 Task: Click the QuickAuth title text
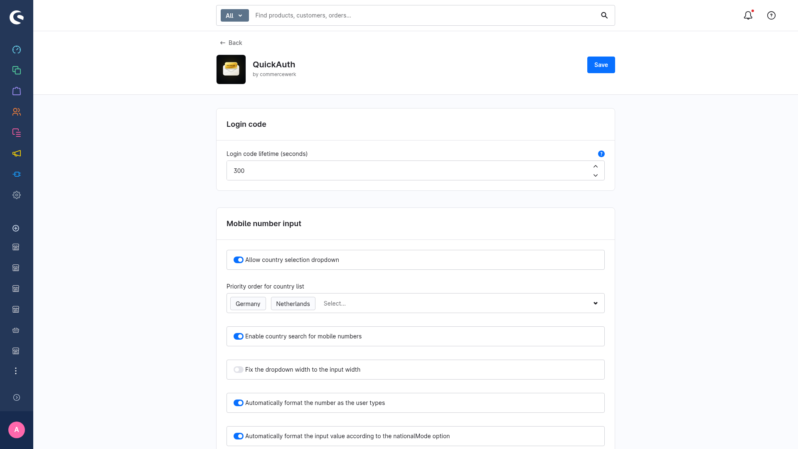(274, 64)
